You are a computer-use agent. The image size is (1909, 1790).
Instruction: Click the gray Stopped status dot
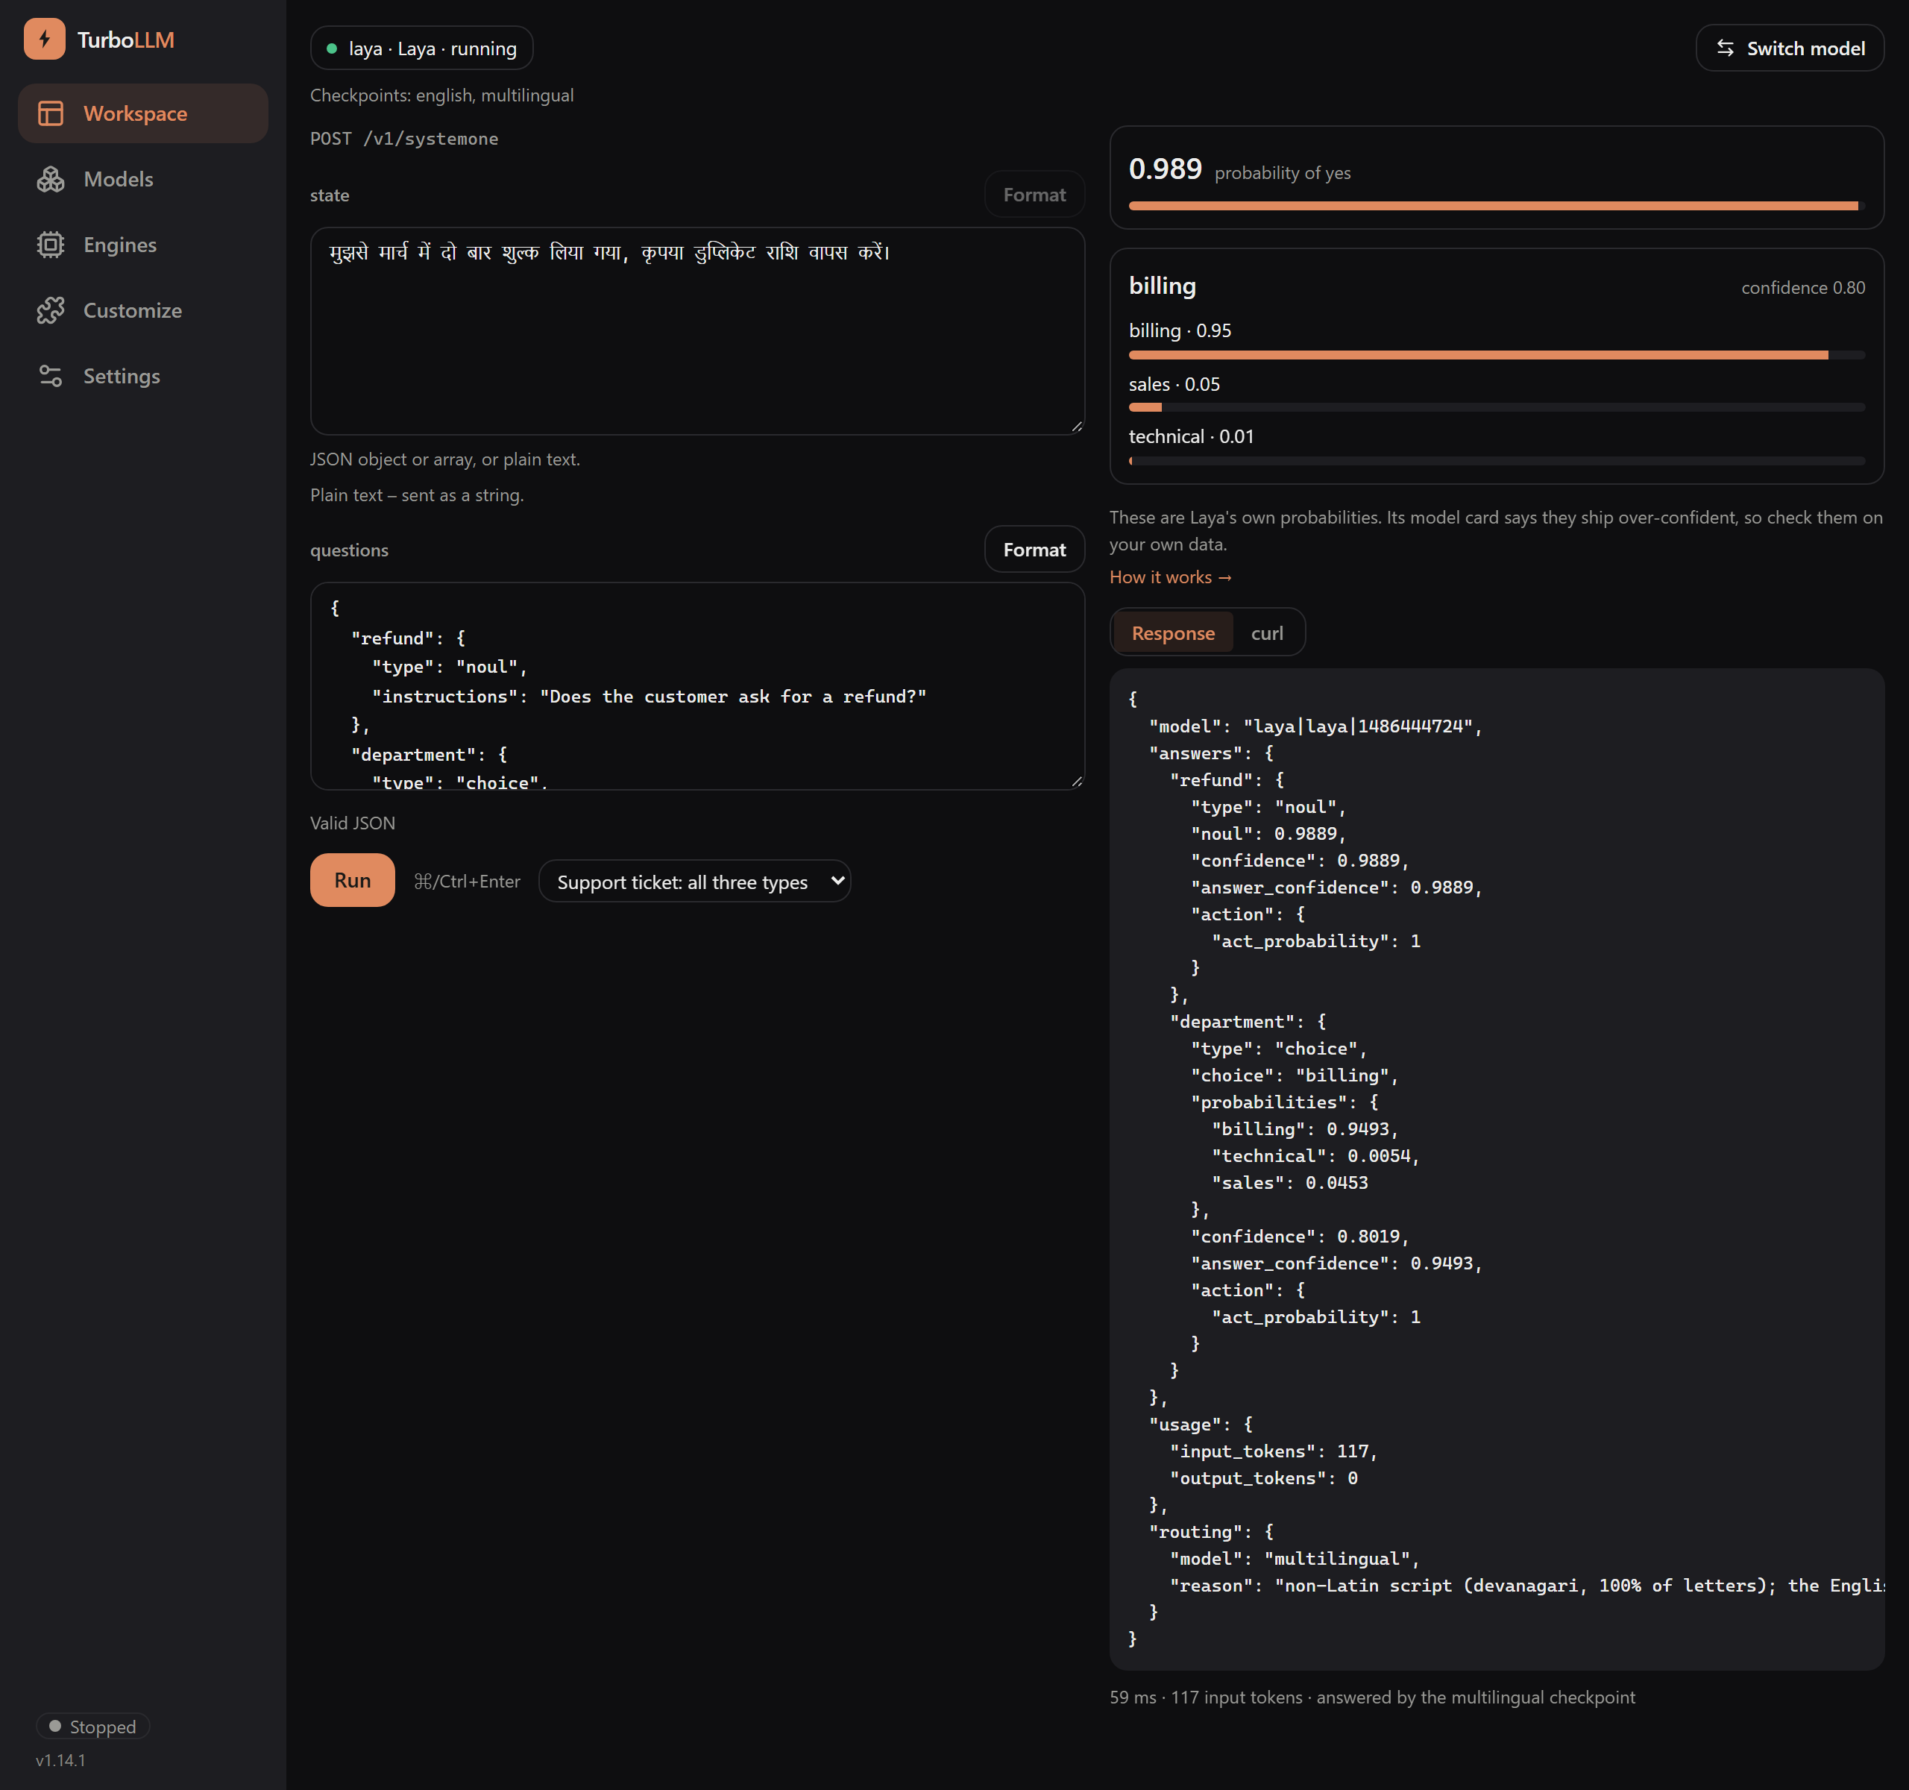[x=54, y=1726]
